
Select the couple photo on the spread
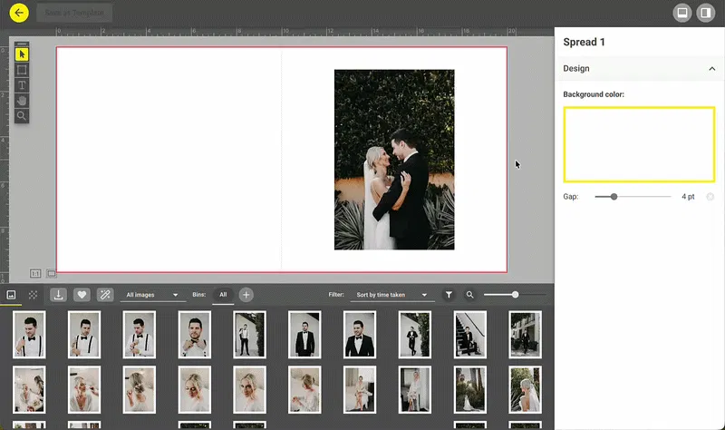pyautogui.click(x=394, y=160)
